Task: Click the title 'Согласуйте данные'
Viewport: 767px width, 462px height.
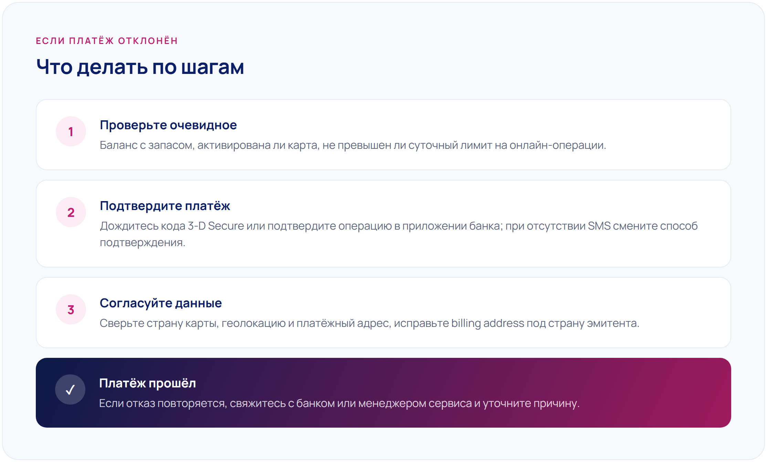Action: (161, 303)
